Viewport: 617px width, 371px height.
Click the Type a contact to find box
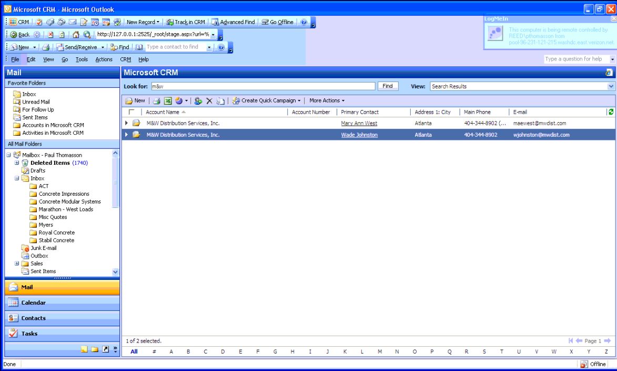176,47
